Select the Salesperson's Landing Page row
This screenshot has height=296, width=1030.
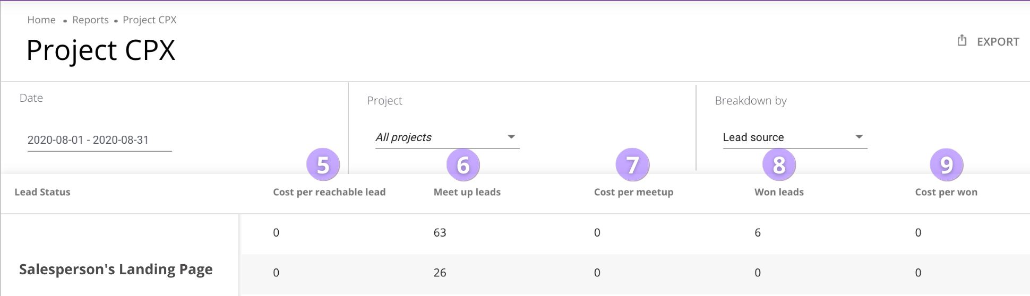(x=116, y=269)
